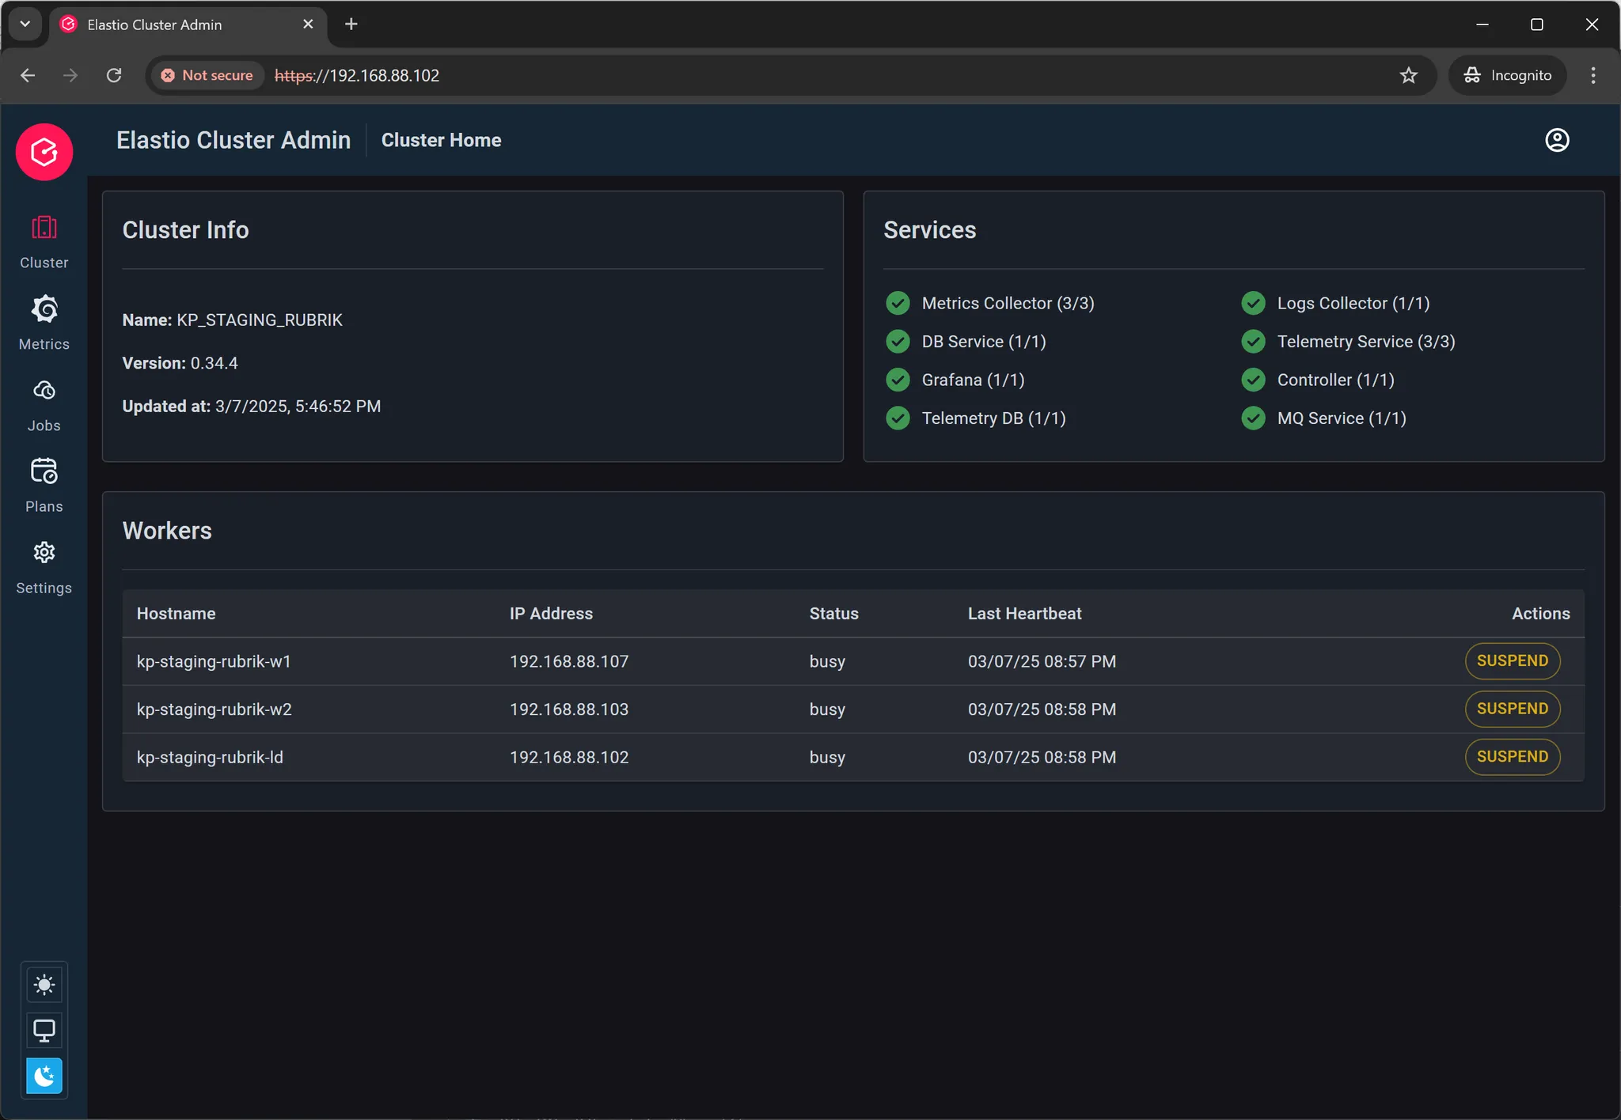Click heartbeat time 03/07/25 08:57 PM
This screenshot has height=1120, width=1621.
coord(1042,661)
